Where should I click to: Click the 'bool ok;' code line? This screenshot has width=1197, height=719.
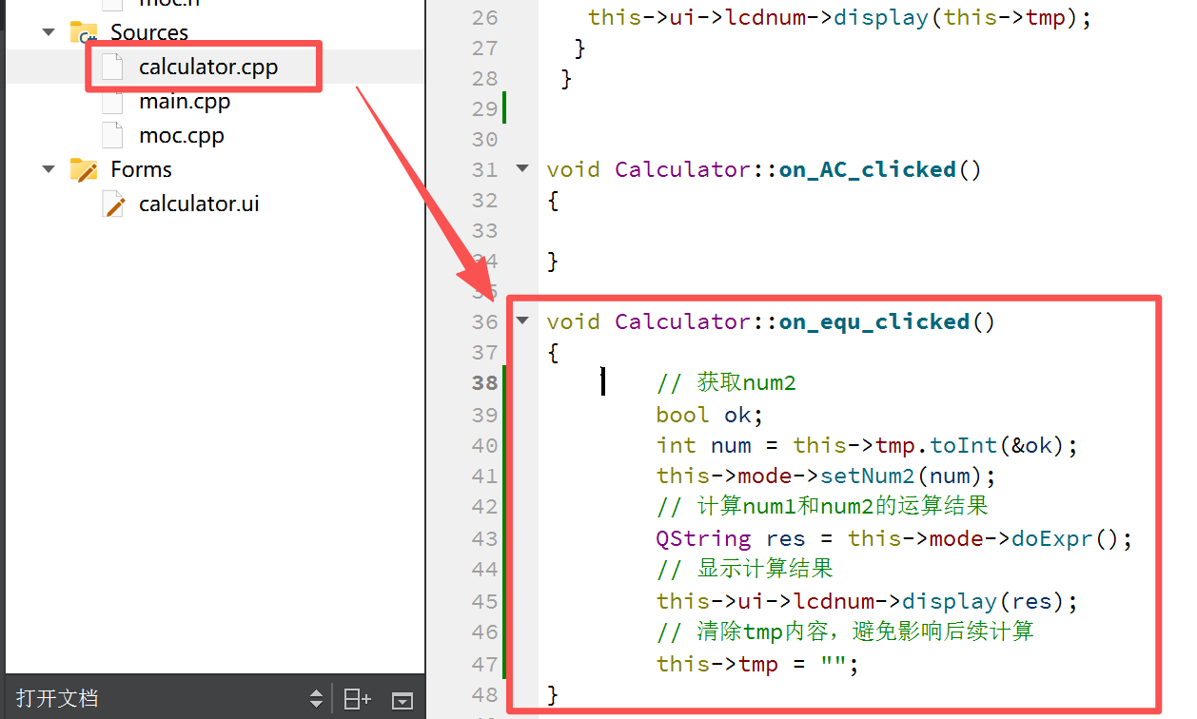pyautogui.click(x=710, y=416)
